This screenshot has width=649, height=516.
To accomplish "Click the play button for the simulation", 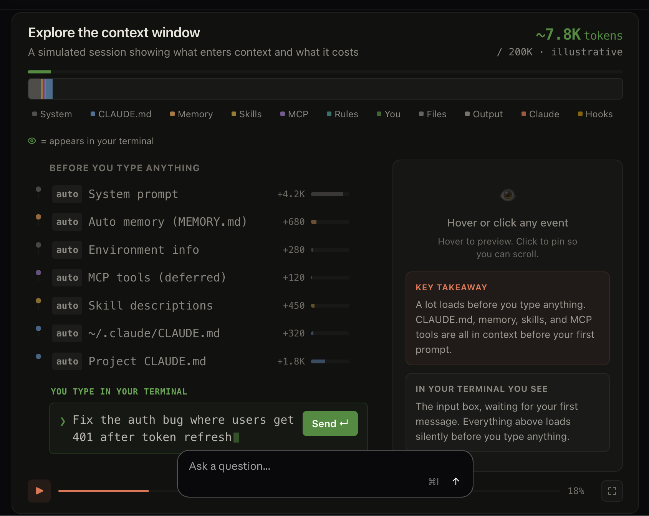I will click(39, 491).
